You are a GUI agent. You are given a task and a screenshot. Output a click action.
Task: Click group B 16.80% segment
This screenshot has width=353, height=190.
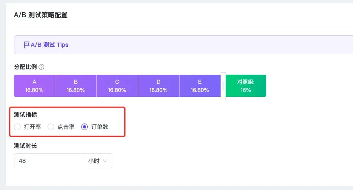(x=76, y=86)
